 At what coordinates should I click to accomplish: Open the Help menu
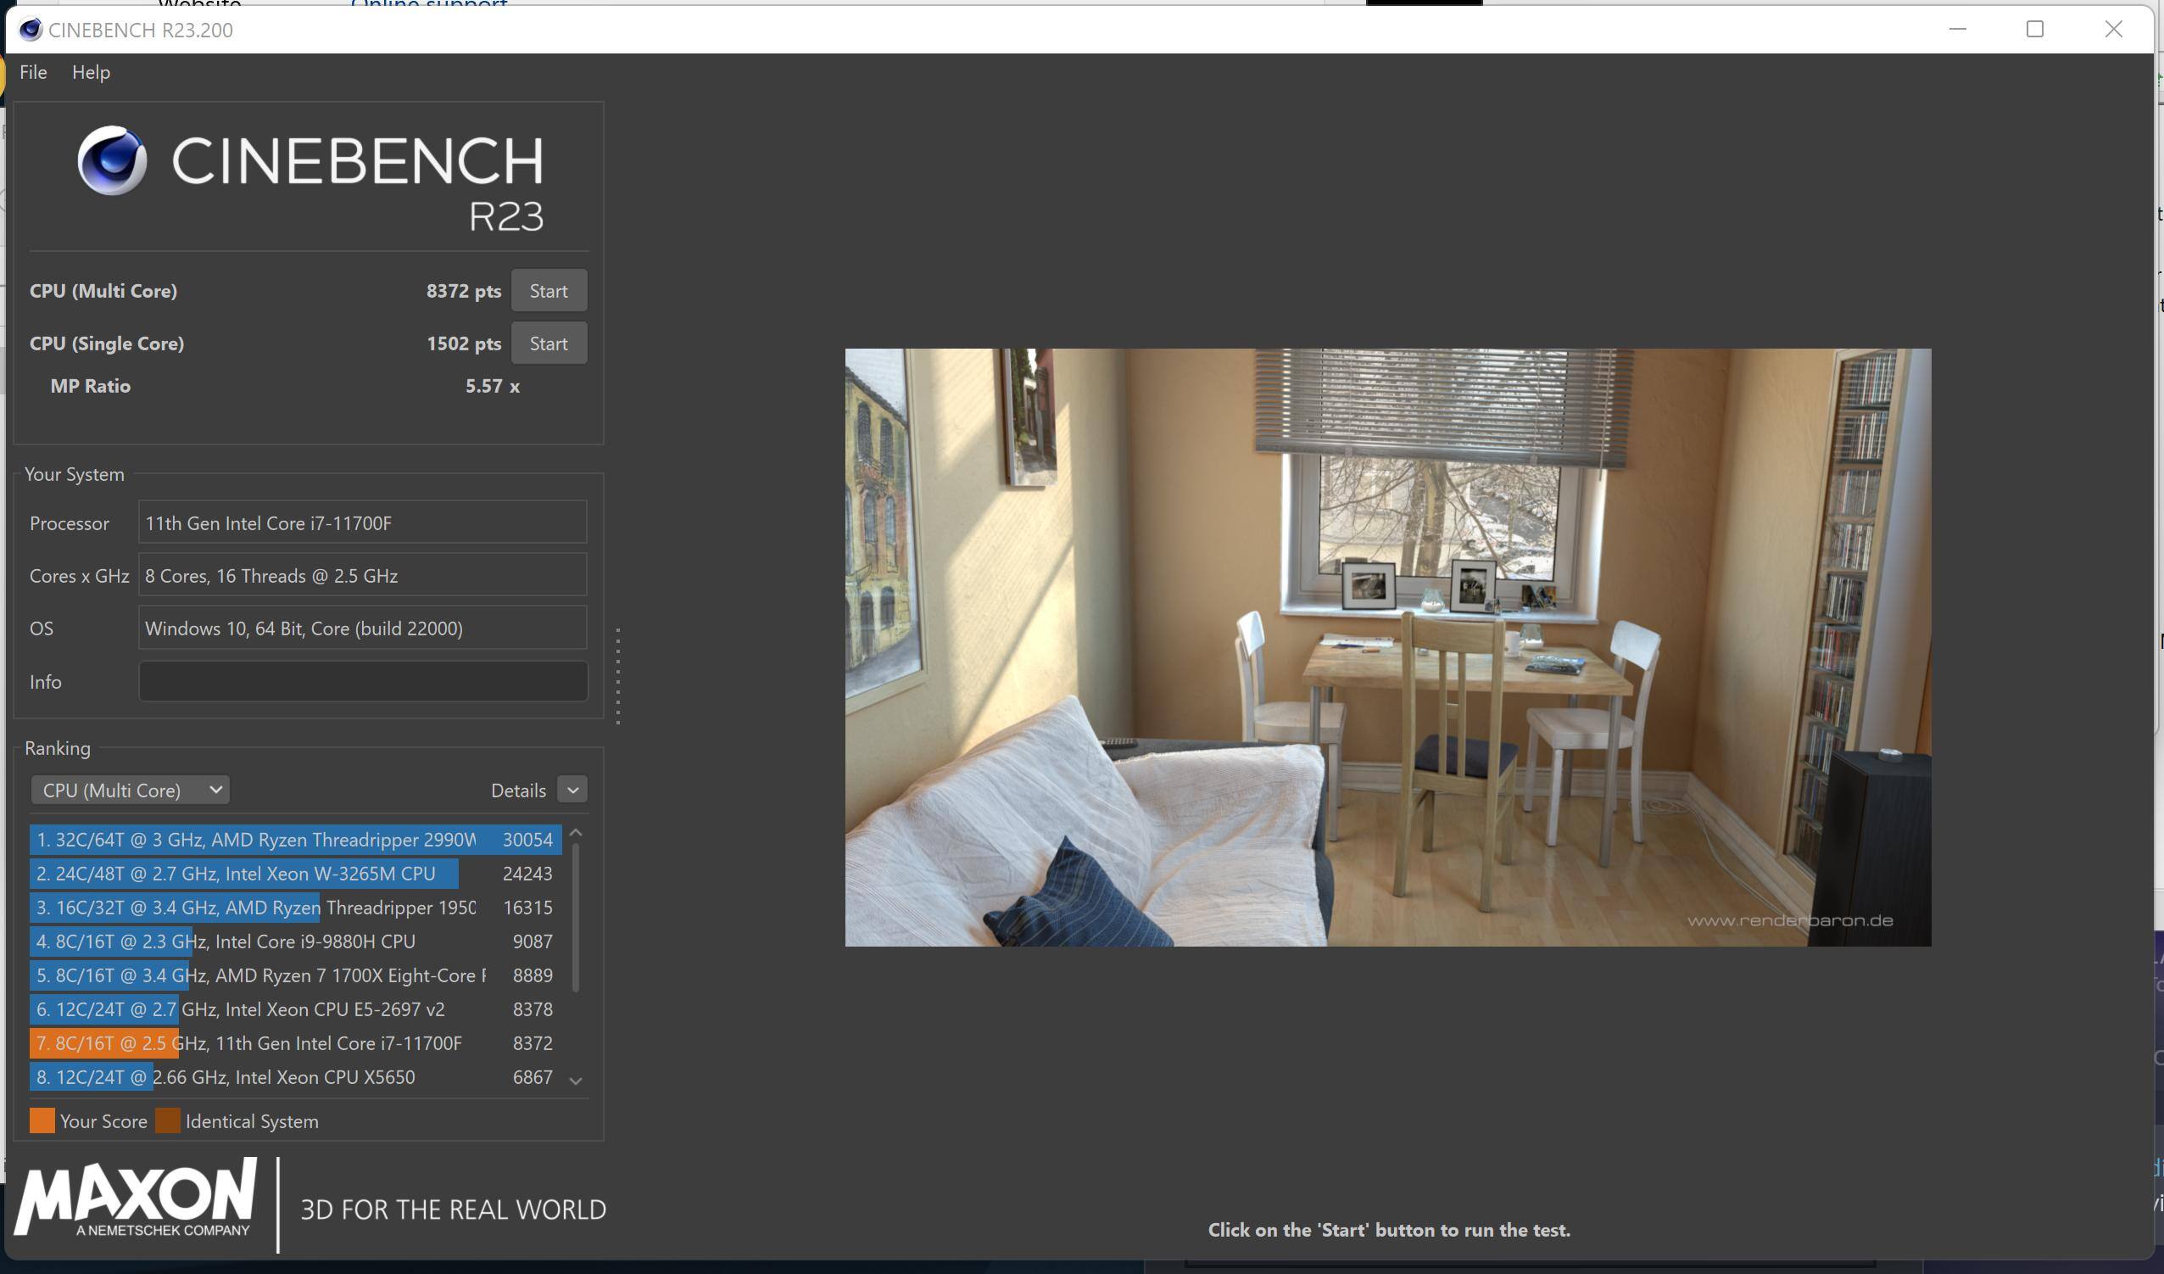click(x=91, y=72)
